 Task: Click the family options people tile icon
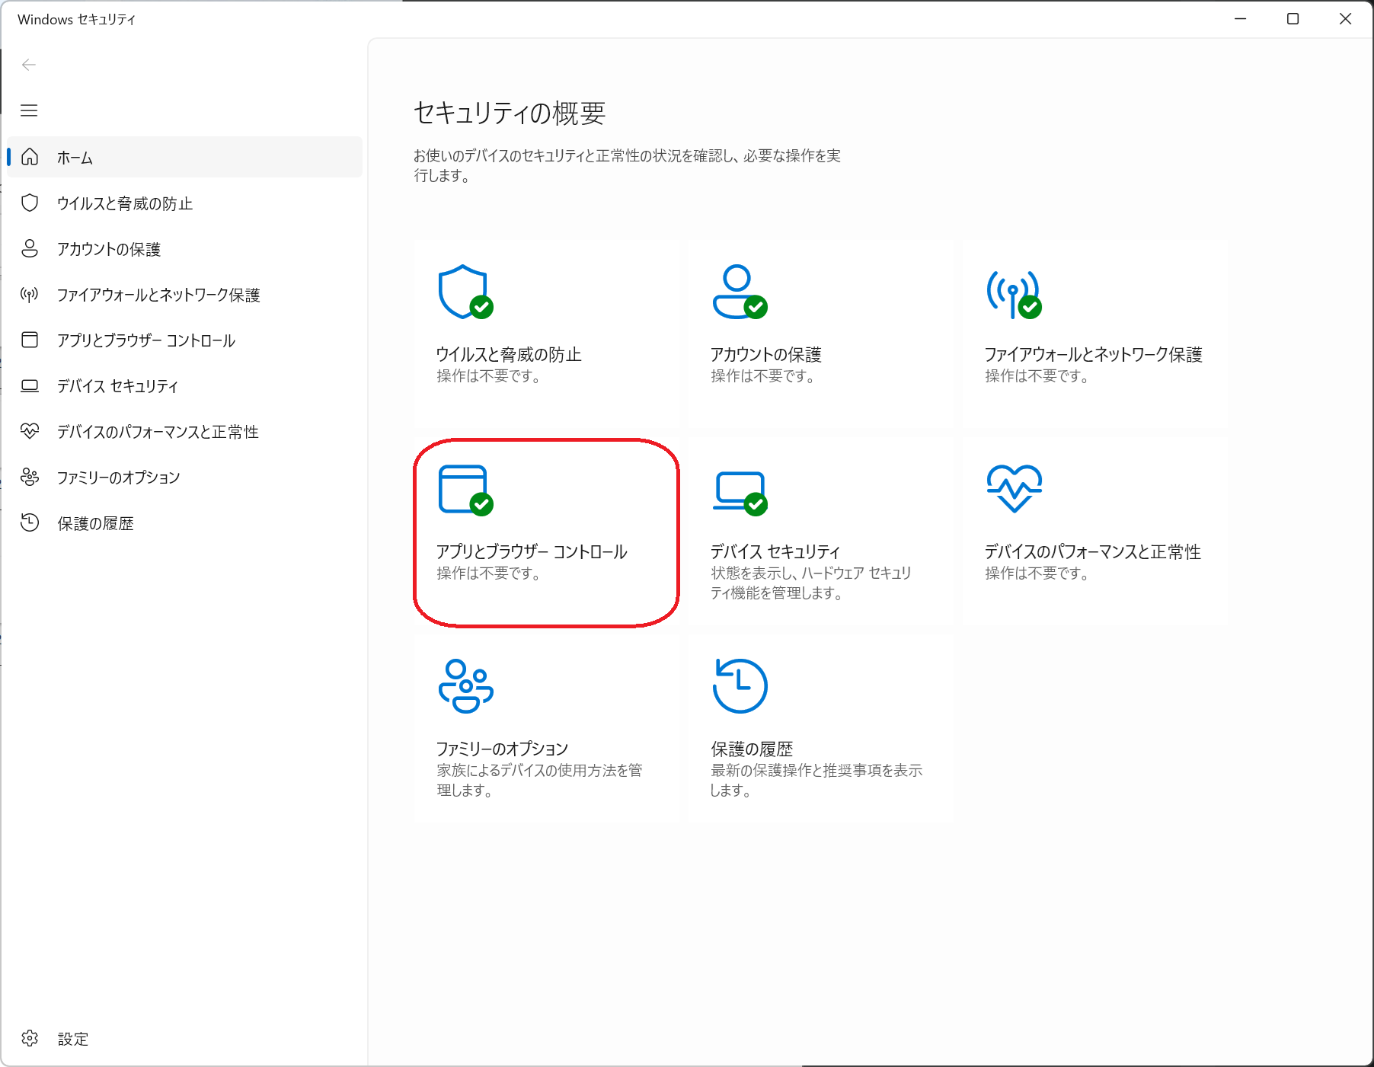[465, 686]
